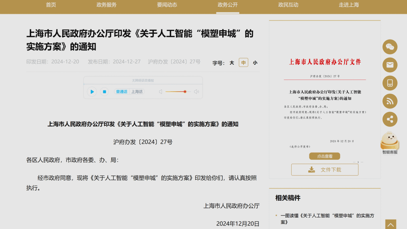
Task: Click the share icon in sidebar
Action: 390,119
